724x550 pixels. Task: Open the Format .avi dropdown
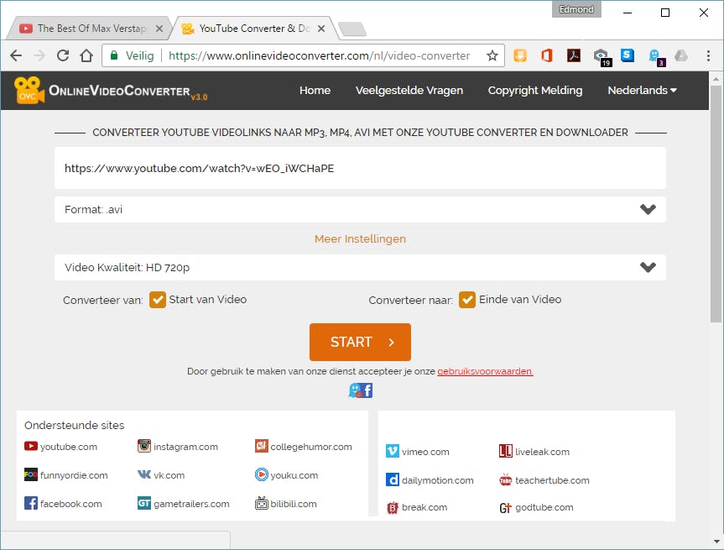(x=360, y=209)
